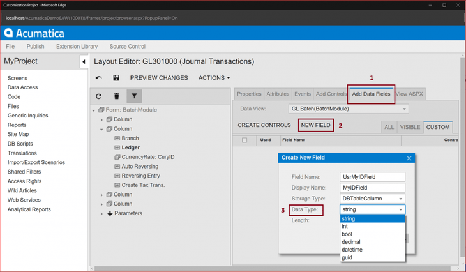Click CREATE CONTROLS button
Viewport: 466px width, 272px height.
264,125
